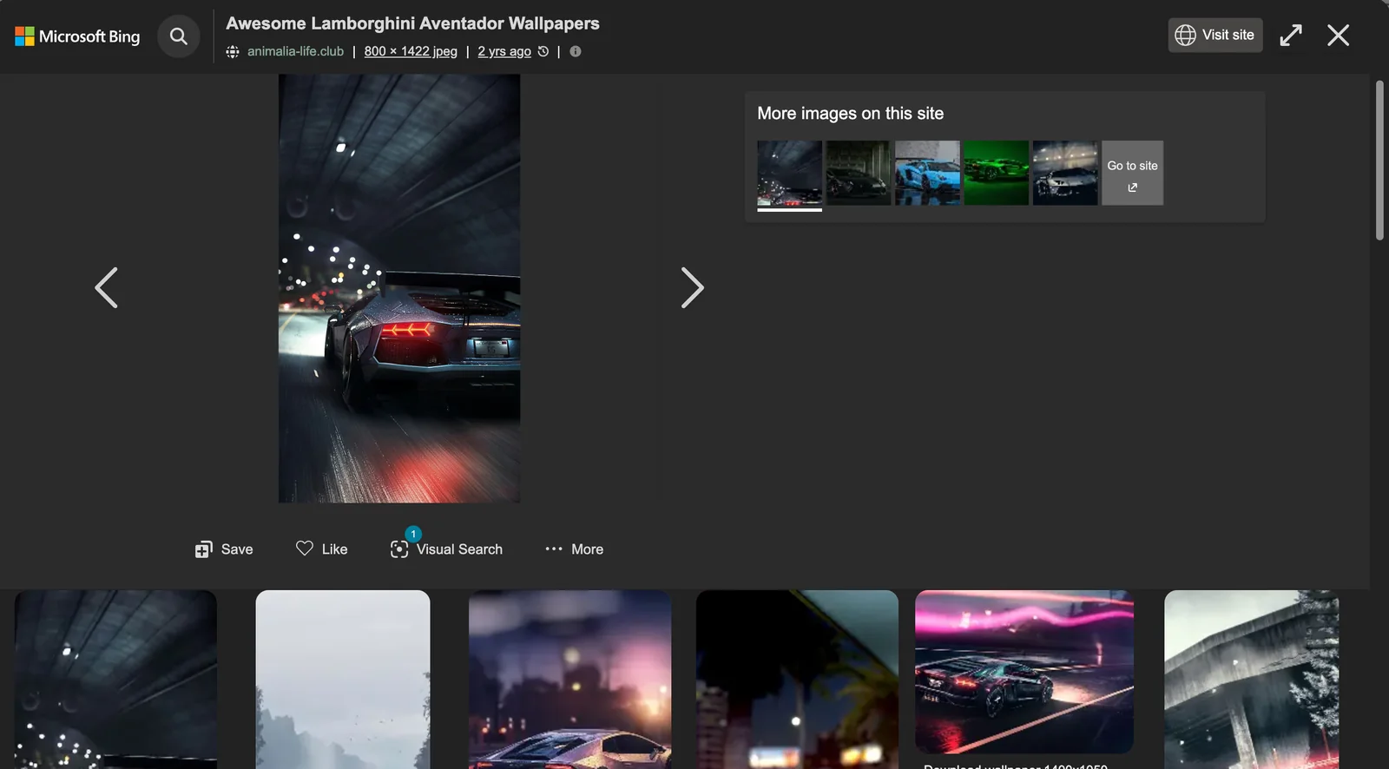The height and width of the screenshot is (769, 1389).
Task: Go to previous image with left arrow
Action: coord(106,287)
